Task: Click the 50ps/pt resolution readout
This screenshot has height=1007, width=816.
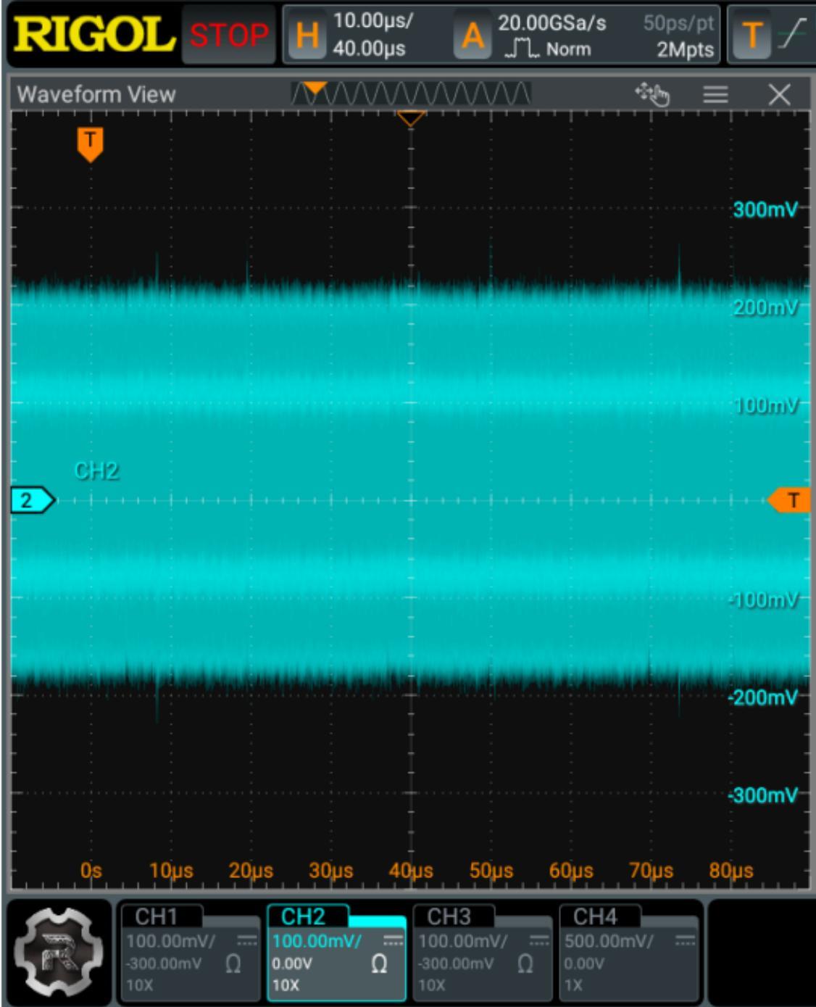Action: coord(679,23)
